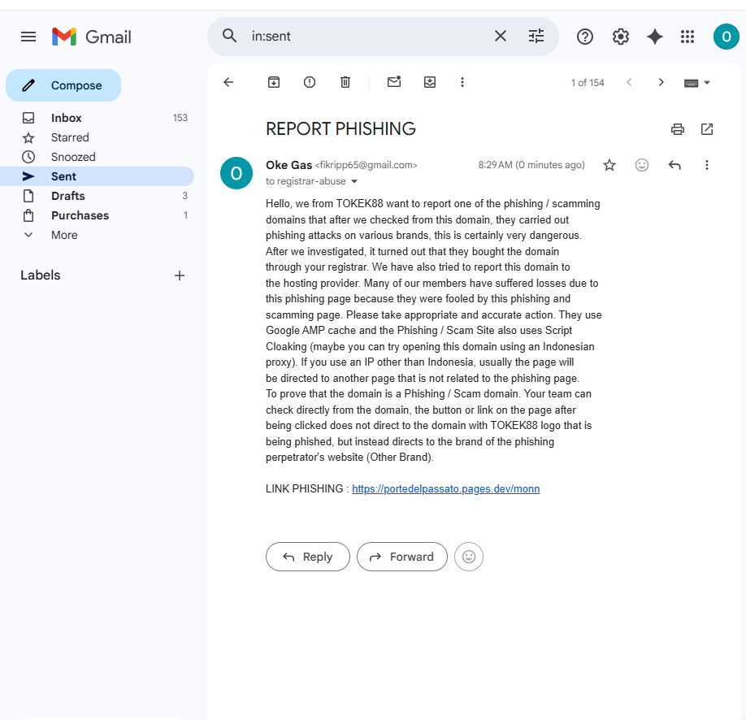Open the Settings gear

tap(620, 37)
